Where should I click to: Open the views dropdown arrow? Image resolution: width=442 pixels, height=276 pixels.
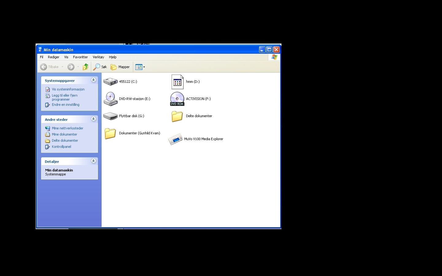(144, 67)
